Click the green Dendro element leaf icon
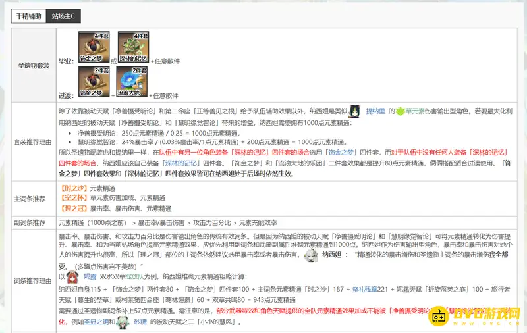Screen dimensions: 527x333 pos(399,112)
